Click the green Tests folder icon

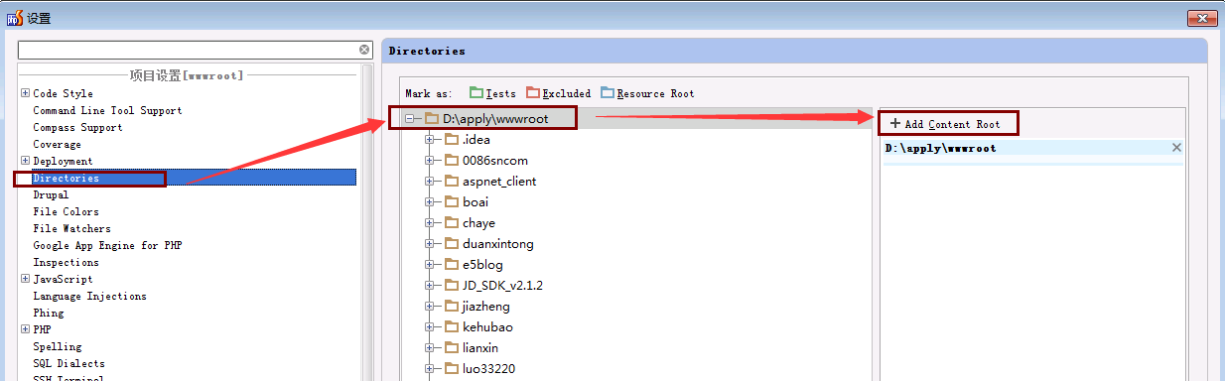[x=476, y=92]
